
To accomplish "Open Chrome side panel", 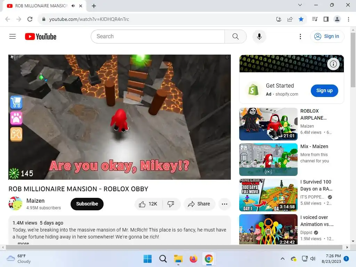I will point(326,19).
